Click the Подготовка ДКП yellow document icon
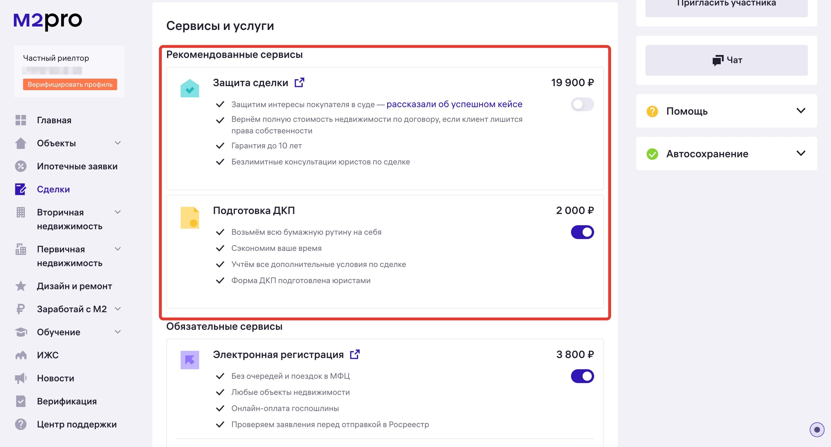831x447 pixels. tap(190, 218)
